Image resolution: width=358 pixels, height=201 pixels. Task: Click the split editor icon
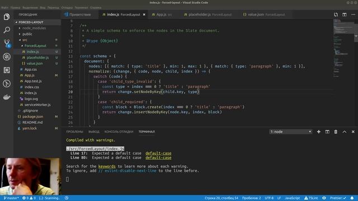coord(345,15)
